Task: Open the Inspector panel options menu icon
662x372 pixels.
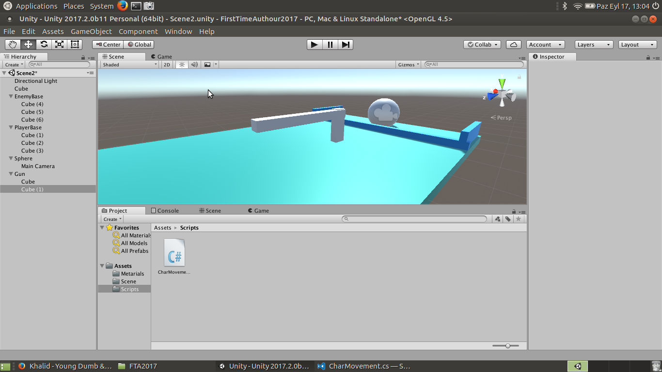Action: (656, 57)
